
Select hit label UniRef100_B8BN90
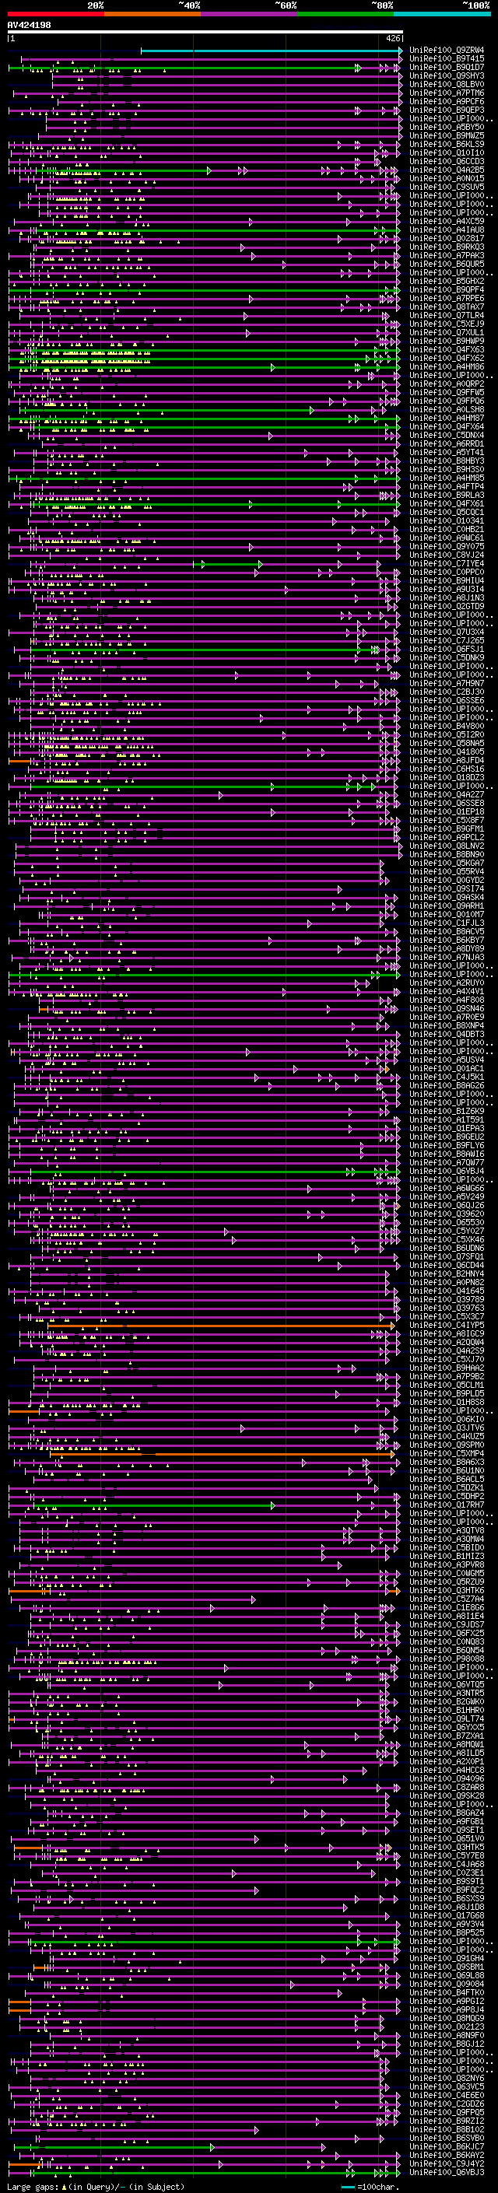pos(447,854)
